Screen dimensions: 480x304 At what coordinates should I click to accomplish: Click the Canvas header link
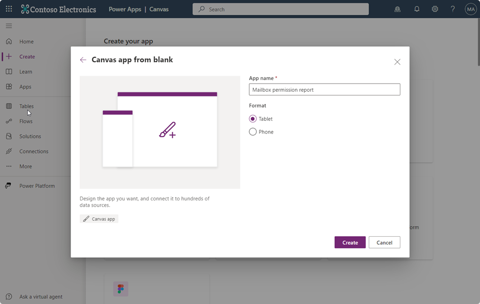[159, 9]
